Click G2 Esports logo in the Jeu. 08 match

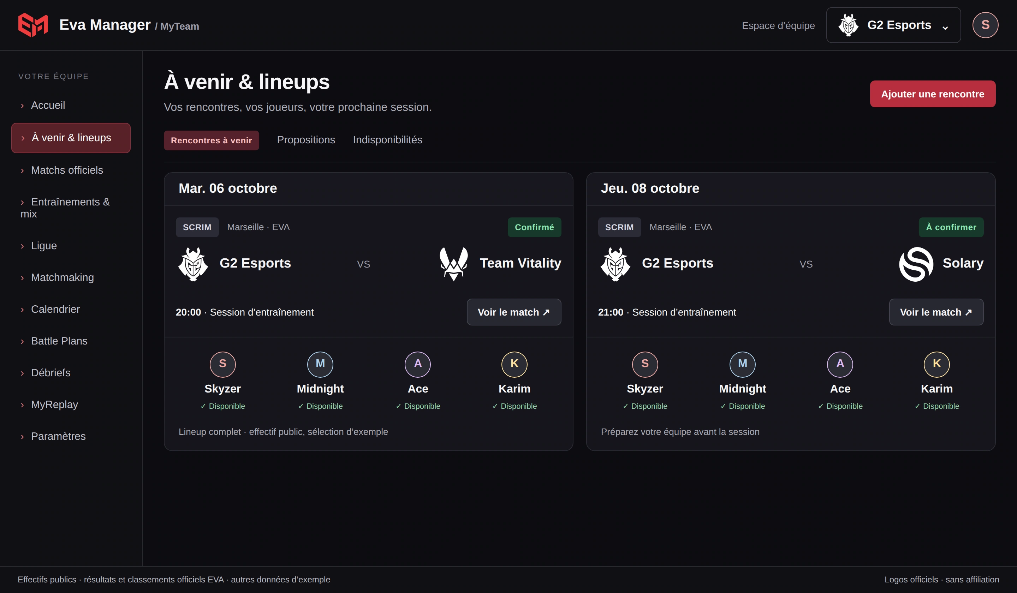[615, 264]
